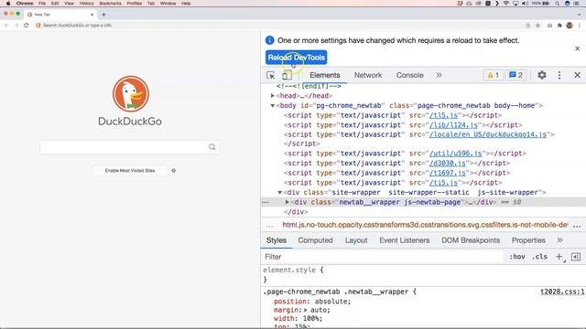Open the Console panel tab
This screenshot has height=329, width=586.
pos(409,75)
